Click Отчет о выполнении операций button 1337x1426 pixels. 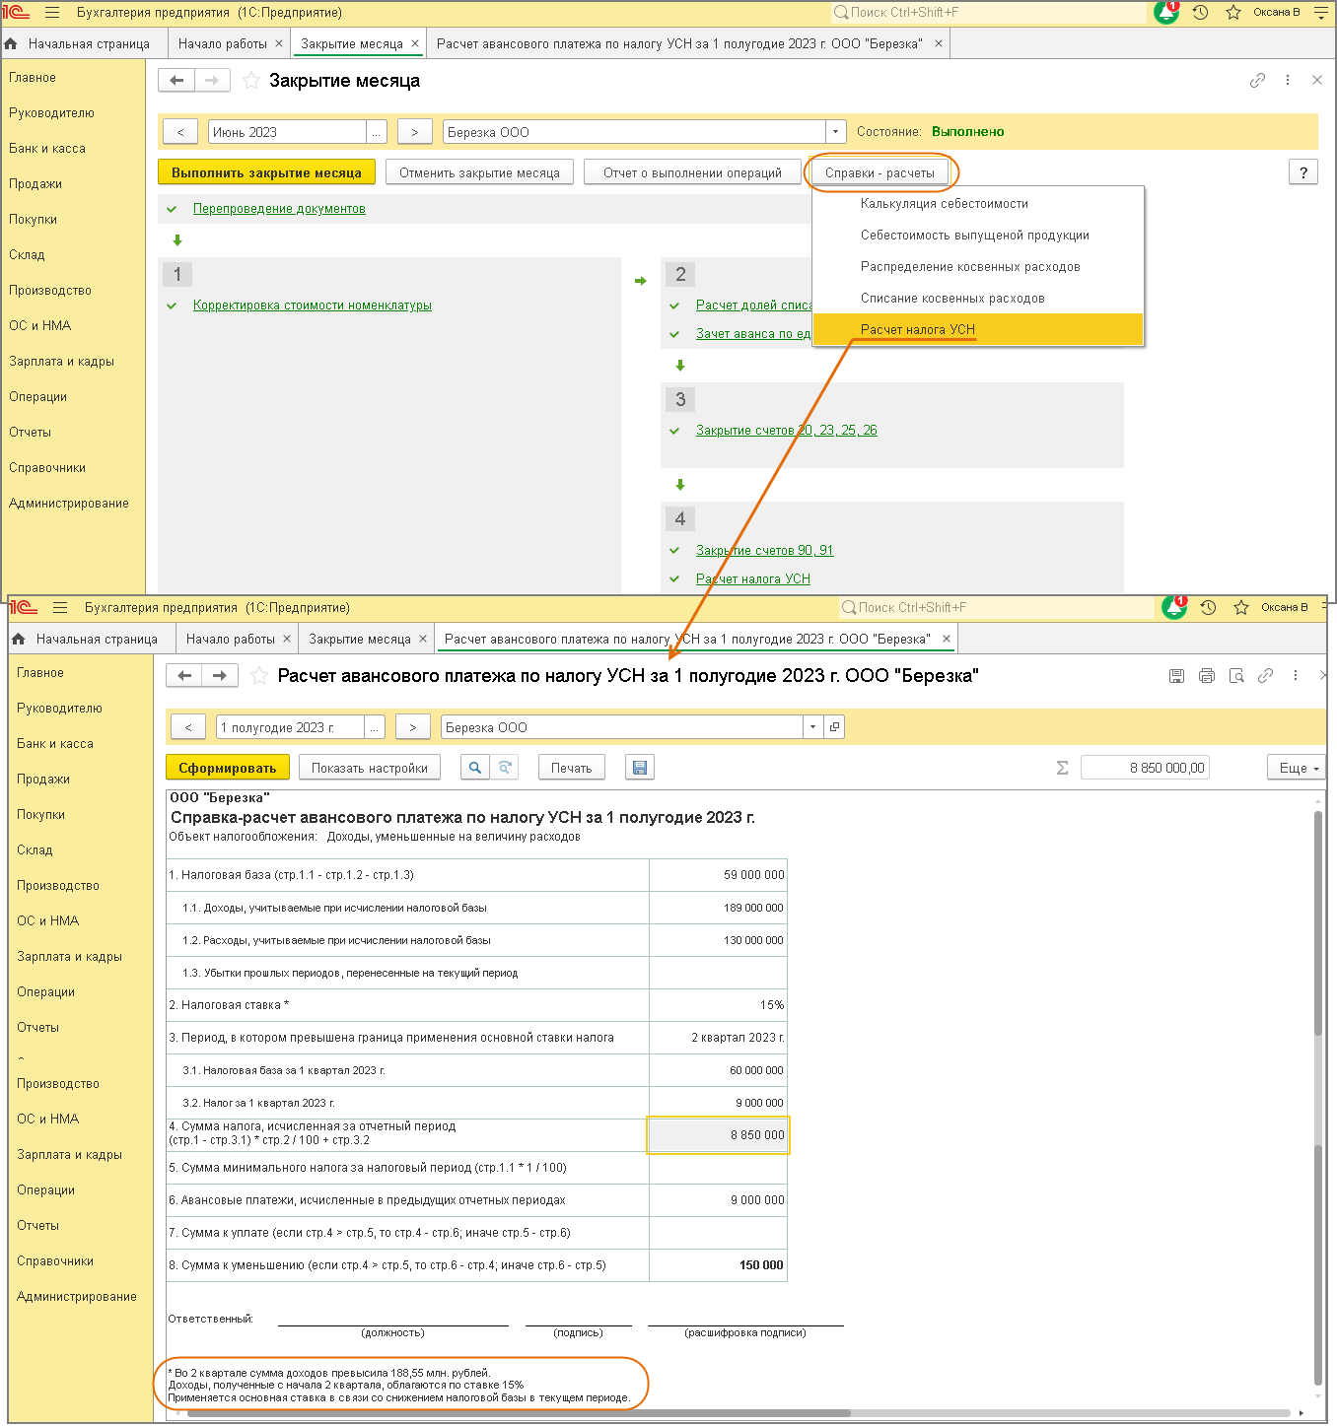coord(692,172)
